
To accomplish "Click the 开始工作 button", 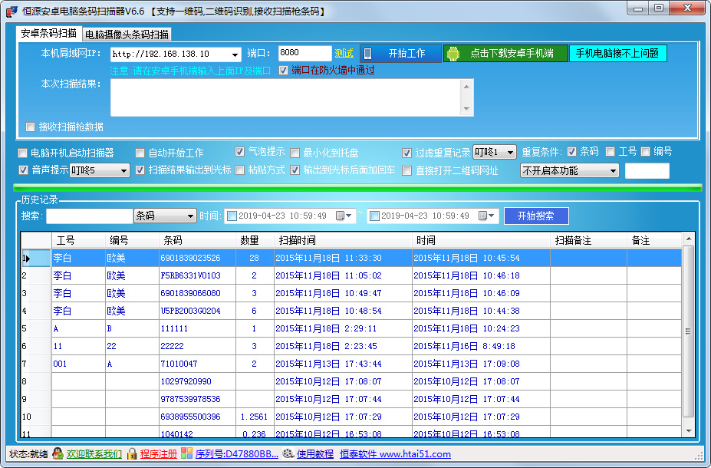I will coord(401,54).
